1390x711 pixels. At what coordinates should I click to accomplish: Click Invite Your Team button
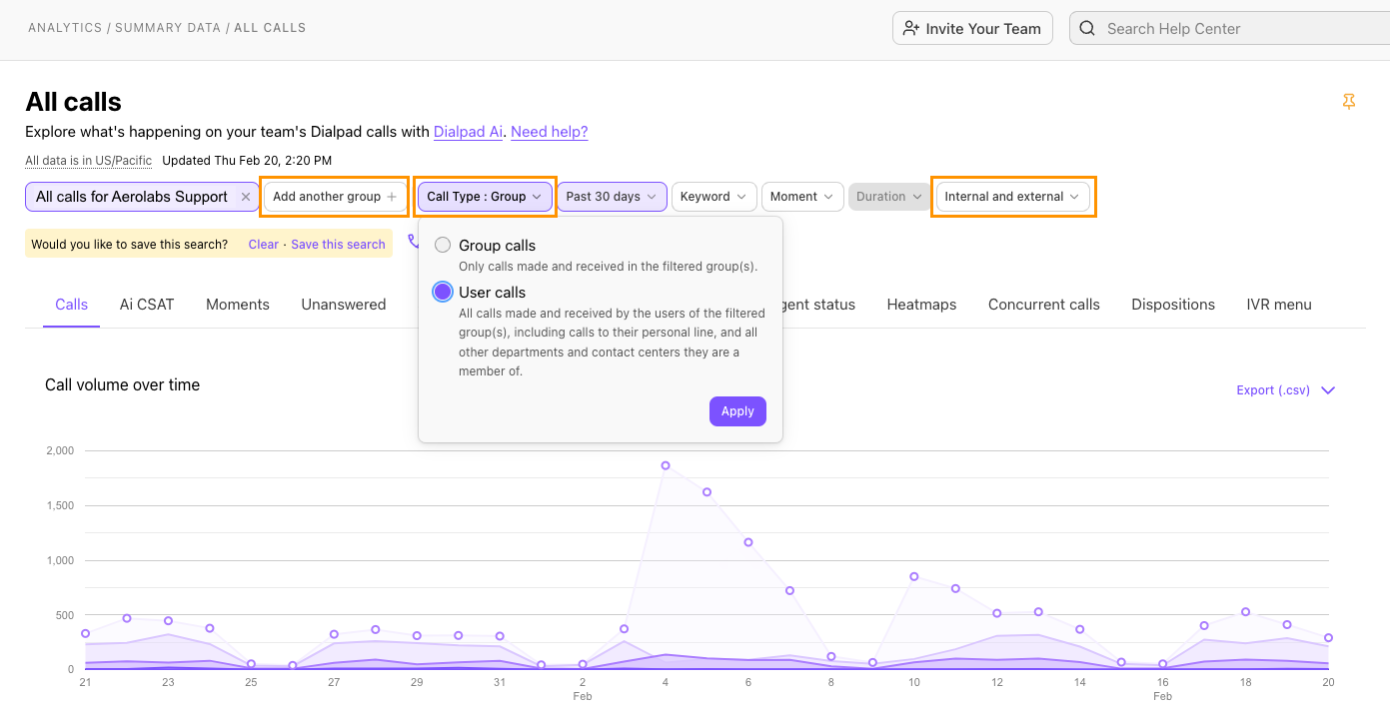point(972,28)
